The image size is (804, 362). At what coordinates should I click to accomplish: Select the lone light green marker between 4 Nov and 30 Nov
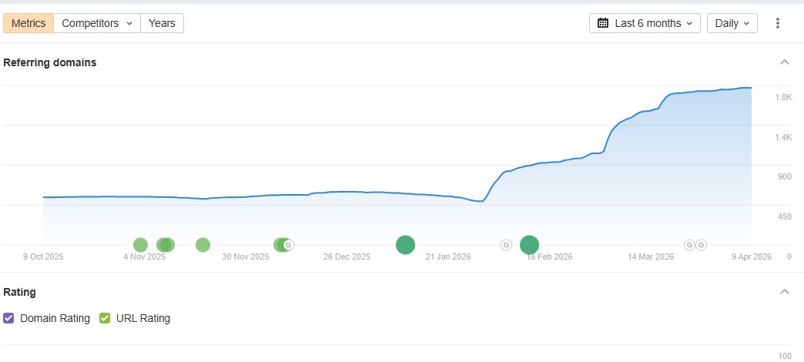point(203,245)
